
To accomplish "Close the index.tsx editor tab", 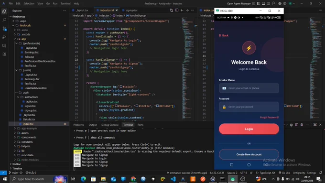I will click(x=117, y=10).
